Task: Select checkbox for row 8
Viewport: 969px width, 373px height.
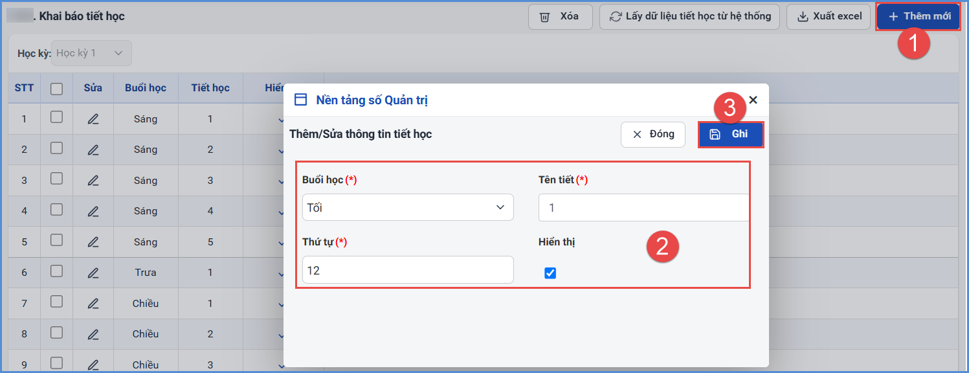Action: [x=56, y=332]
